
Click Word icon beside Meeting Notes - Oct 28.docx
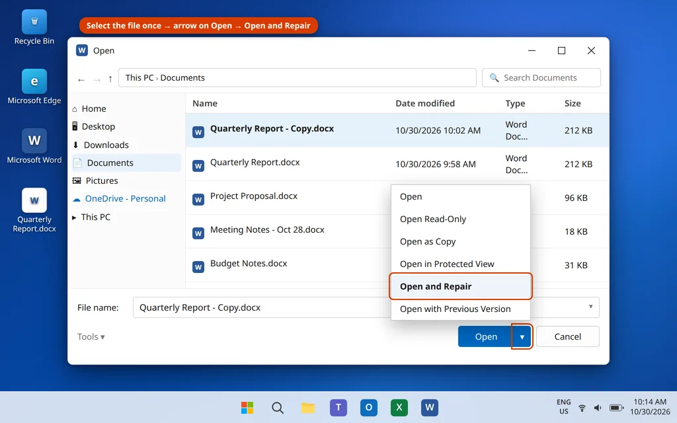[x=198, y=233]
